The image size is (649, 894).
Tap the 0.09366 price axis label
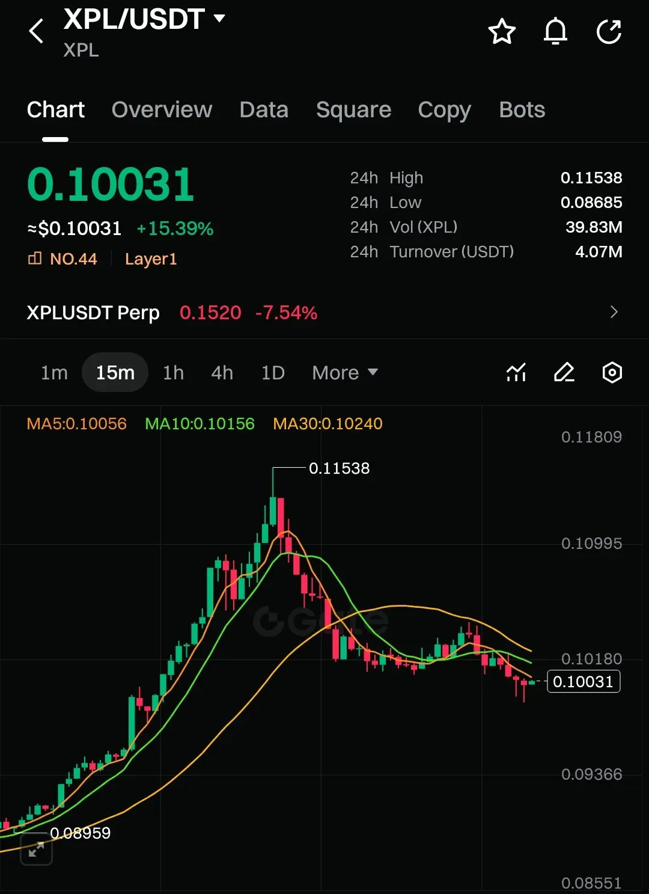(591, 774)
